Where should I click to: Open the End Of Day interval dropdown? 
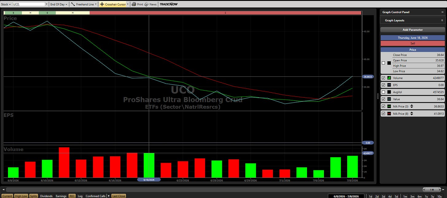pyautogui.click(x=59, y=4)
